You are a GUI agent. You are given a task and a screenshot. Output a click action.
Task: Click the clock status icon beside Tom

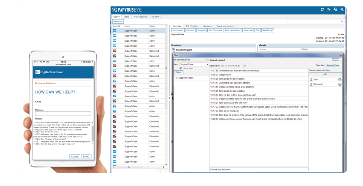click(340, 80)
